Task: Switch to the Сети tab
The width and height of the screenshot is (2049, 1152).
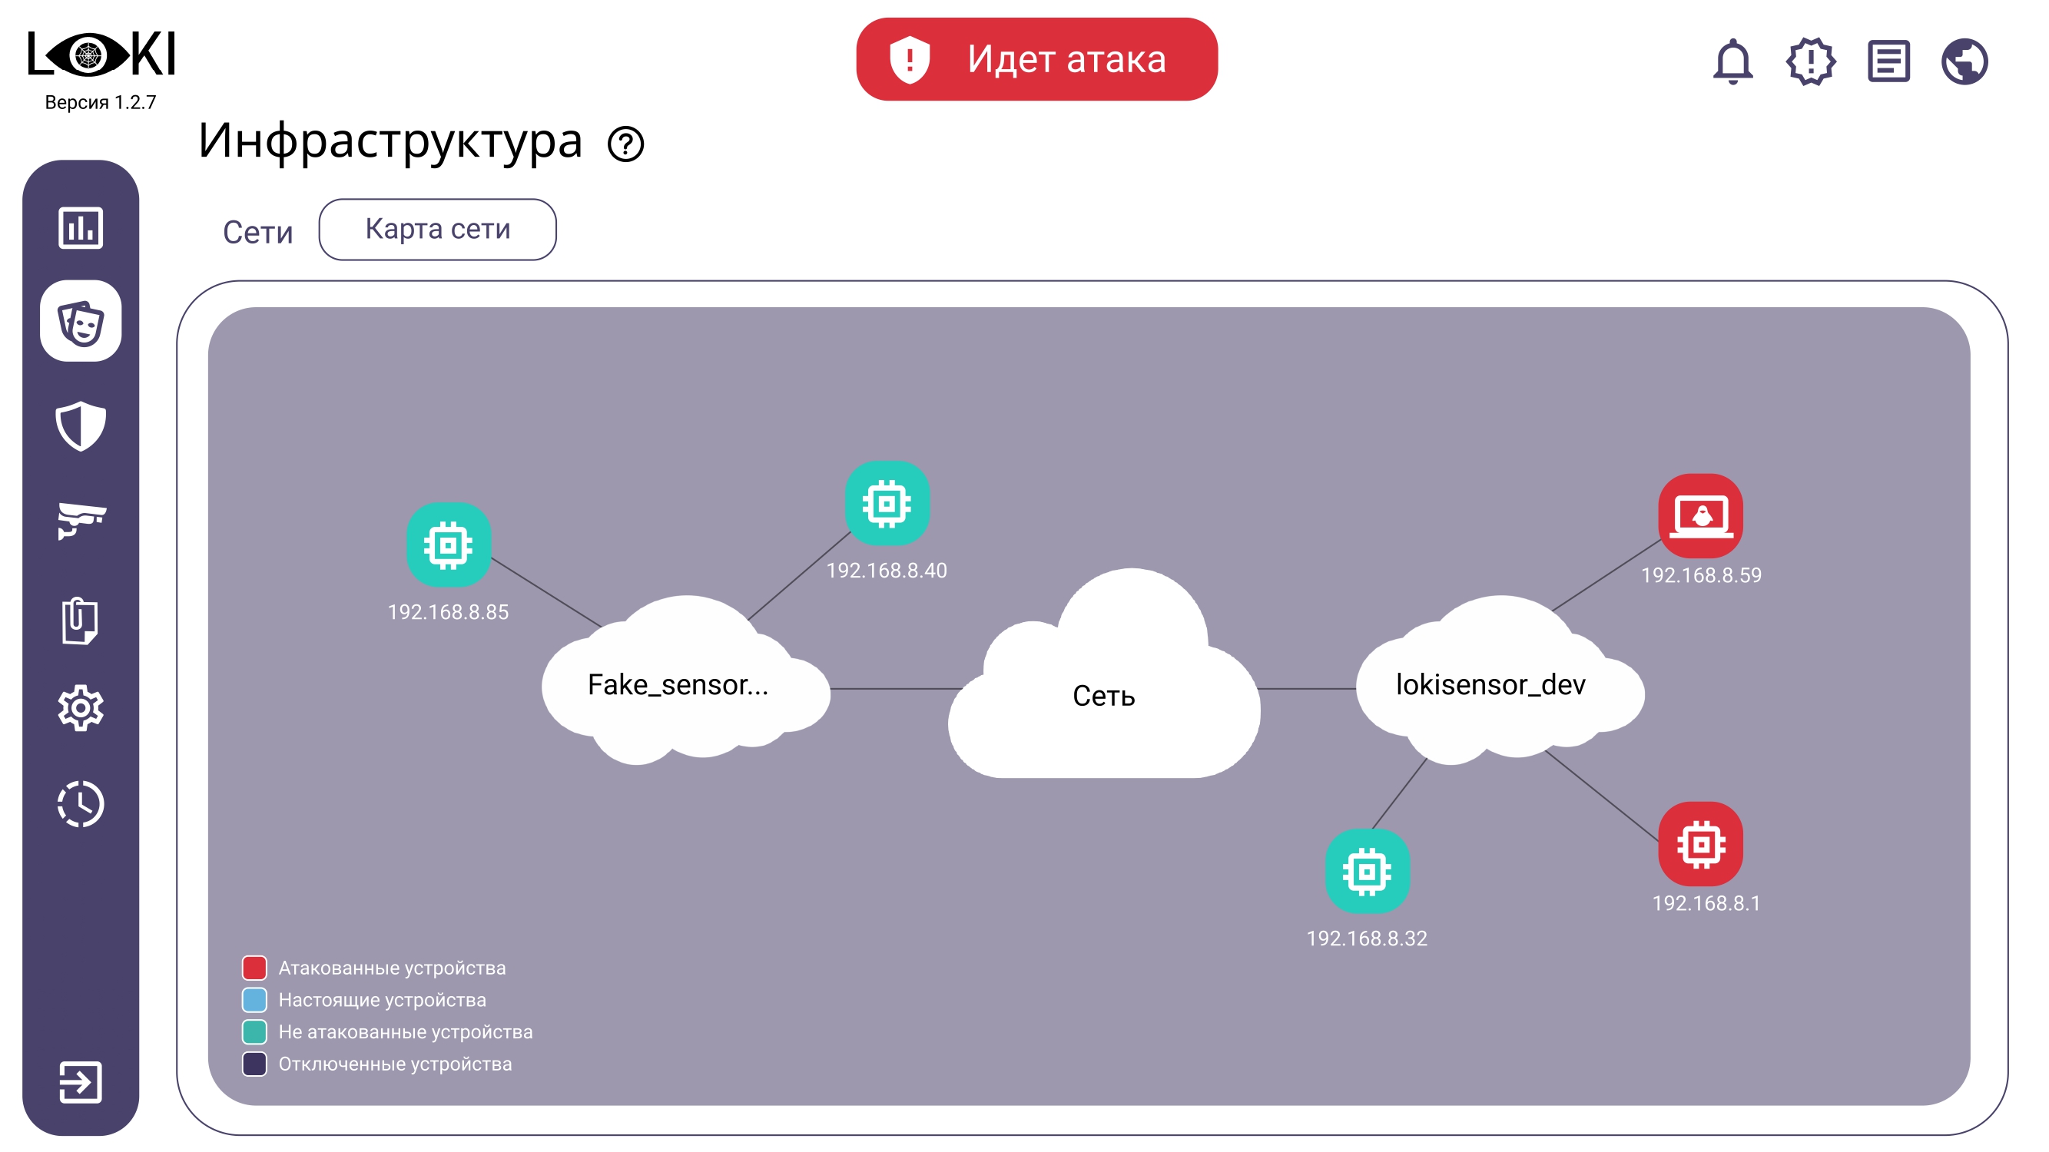Action: (x=257, y=232)
